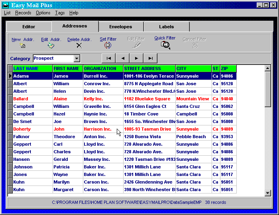Click the Edit Addr. icon

51,45
